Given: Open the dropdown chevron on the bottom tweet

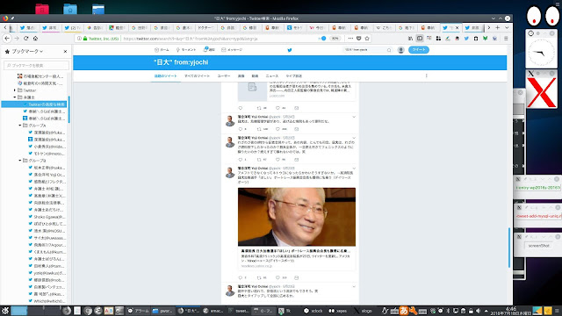Looking at the screenshot, I should pyautogui.click(x=354, y=287).
